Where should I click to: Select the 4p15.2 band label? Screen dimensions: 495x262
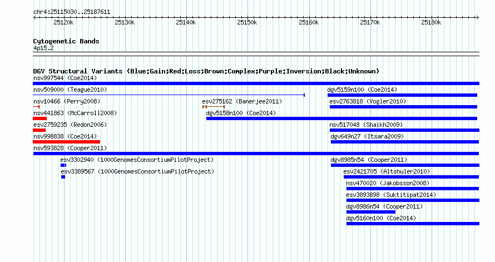[x=43, y=48]
